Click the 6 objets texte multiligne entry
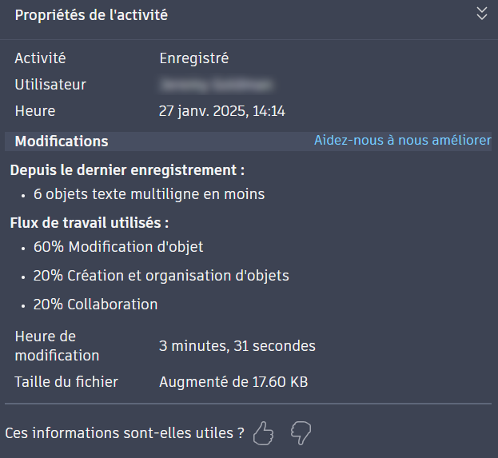This screenshot has height=458, width=498. 149,194
